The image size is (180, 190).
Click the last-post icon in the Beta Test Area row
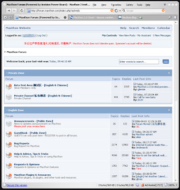pyautogui.click(x=134, y=84)
